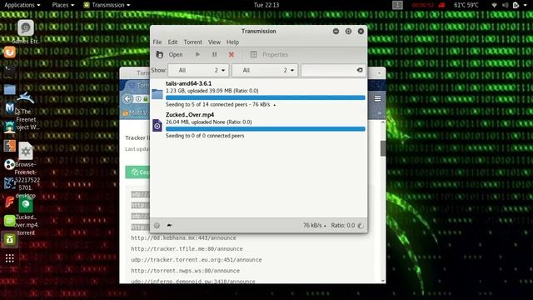Open the volume speaker indicator

tap(506, 5)
